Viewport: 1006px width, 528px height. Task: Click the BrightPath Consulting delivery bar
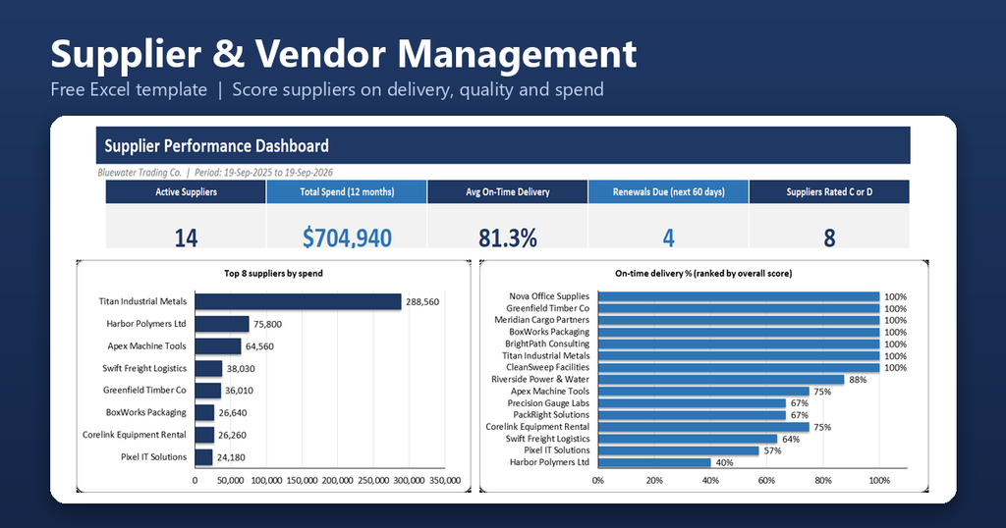739,344
